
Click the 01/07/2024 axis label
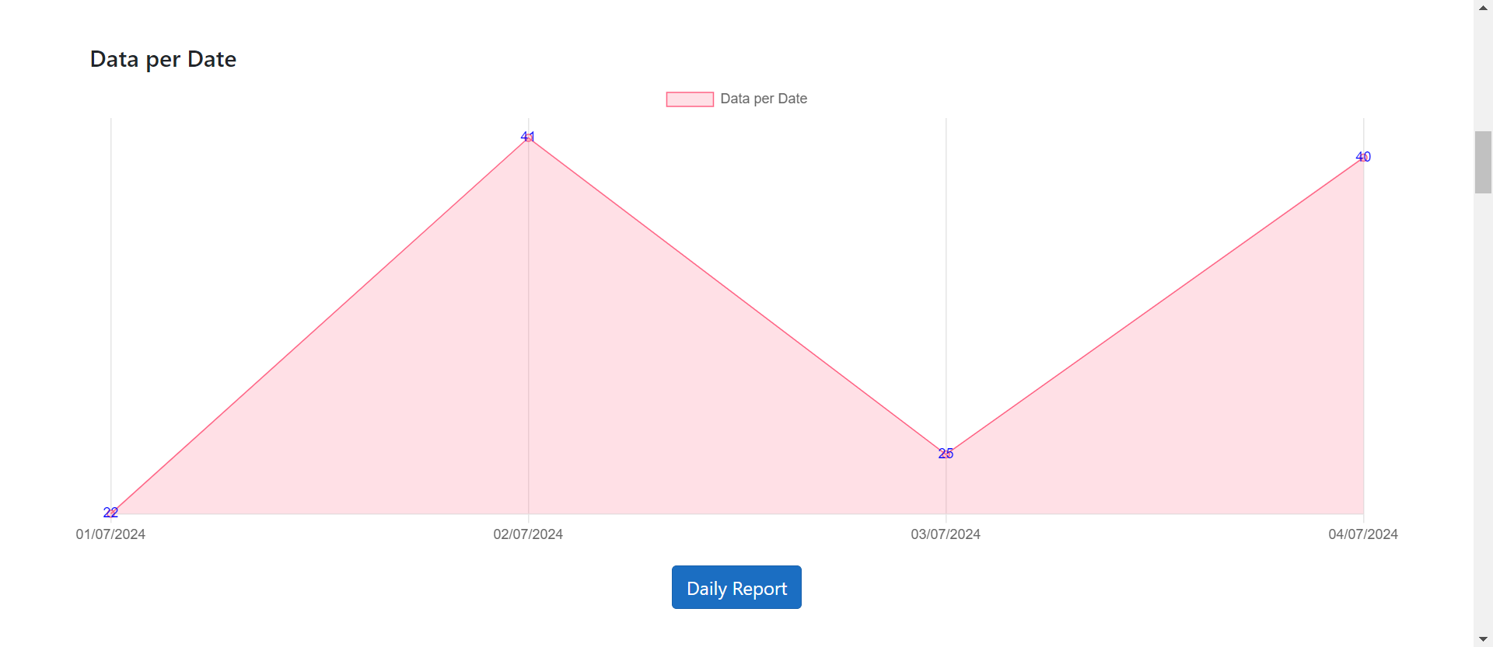110,534
